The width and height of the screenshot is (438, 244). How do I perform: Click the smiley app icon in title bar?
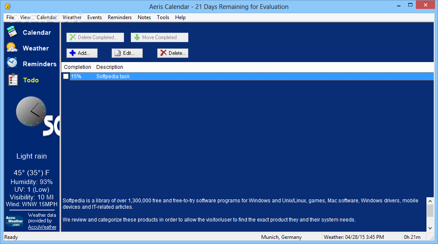(x=8, y=6)
